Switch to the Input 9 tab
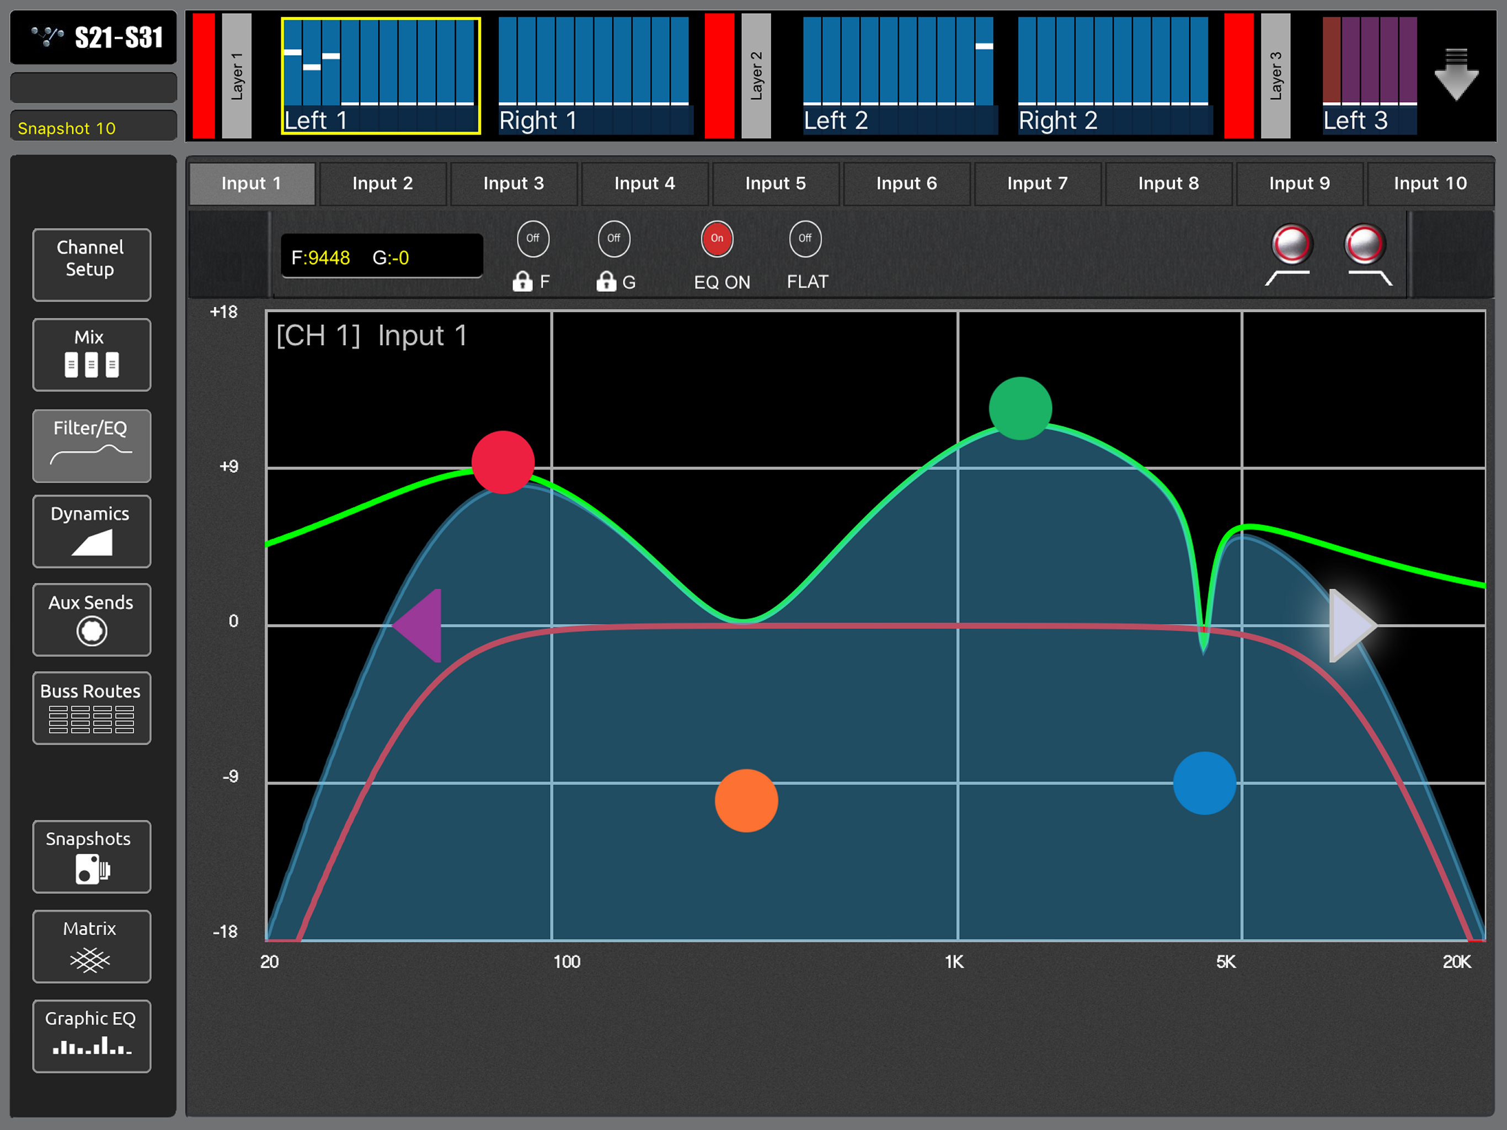The width and height of the screenshot is (1507, 1130). click(1299, 183)
